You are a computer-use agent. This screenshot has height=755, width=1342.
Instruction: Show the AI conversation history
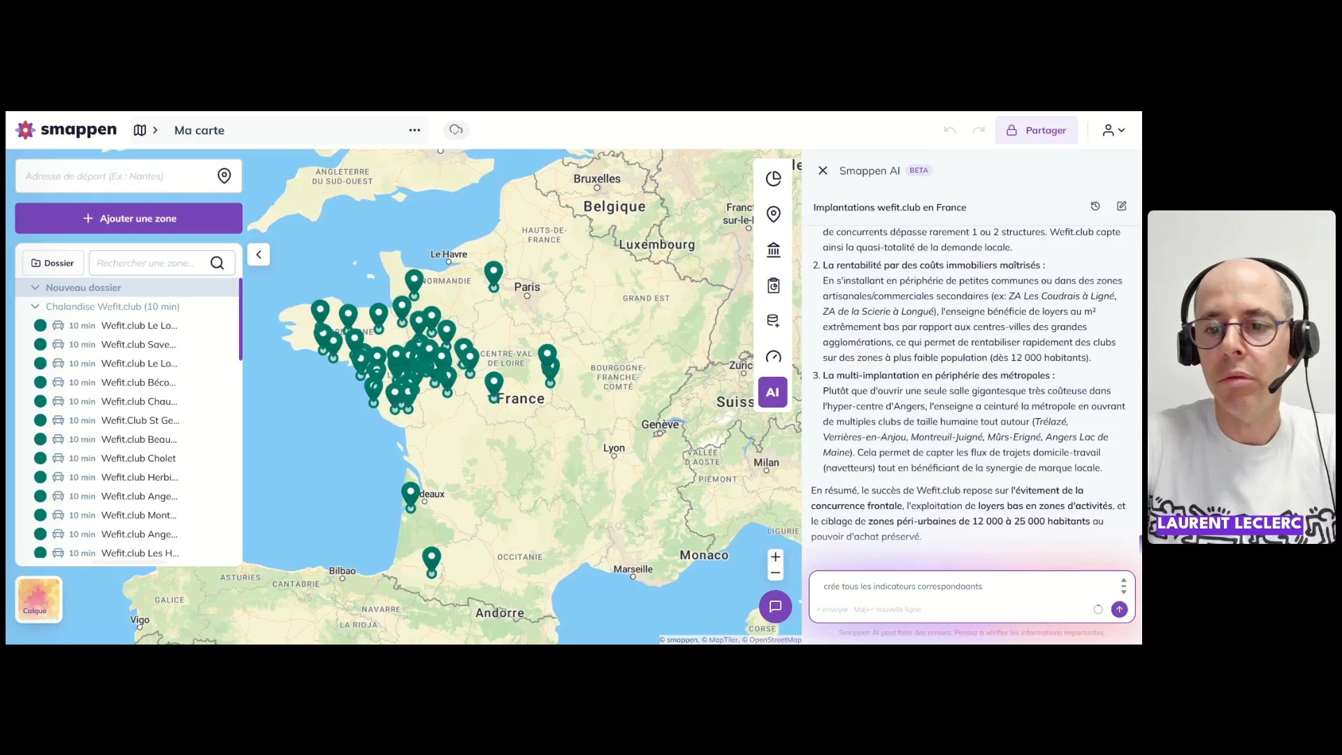tap(1095, 206)
